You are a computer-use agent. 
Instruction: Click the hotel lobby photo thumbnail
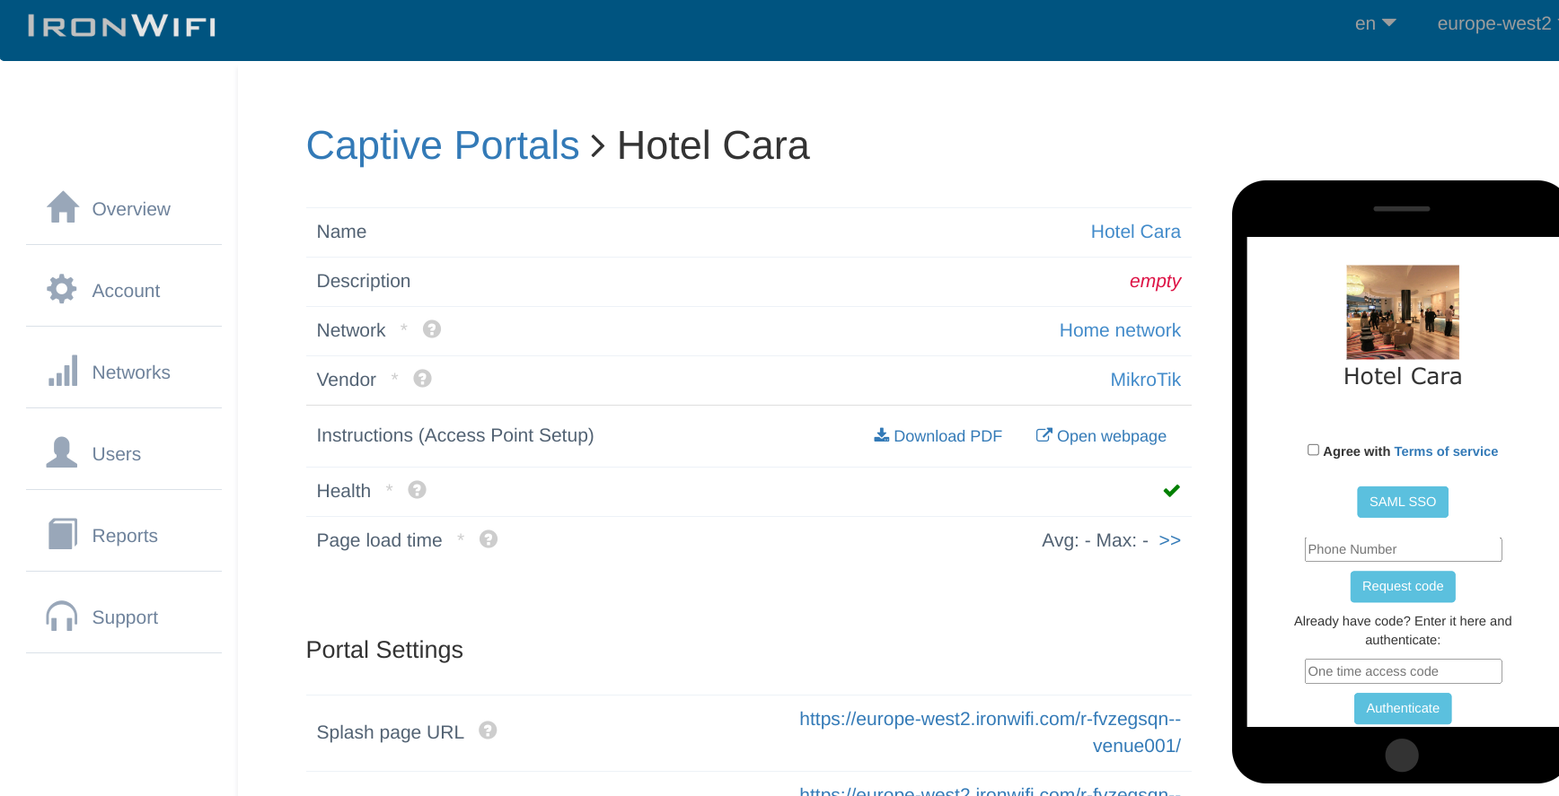[1403, 312]
